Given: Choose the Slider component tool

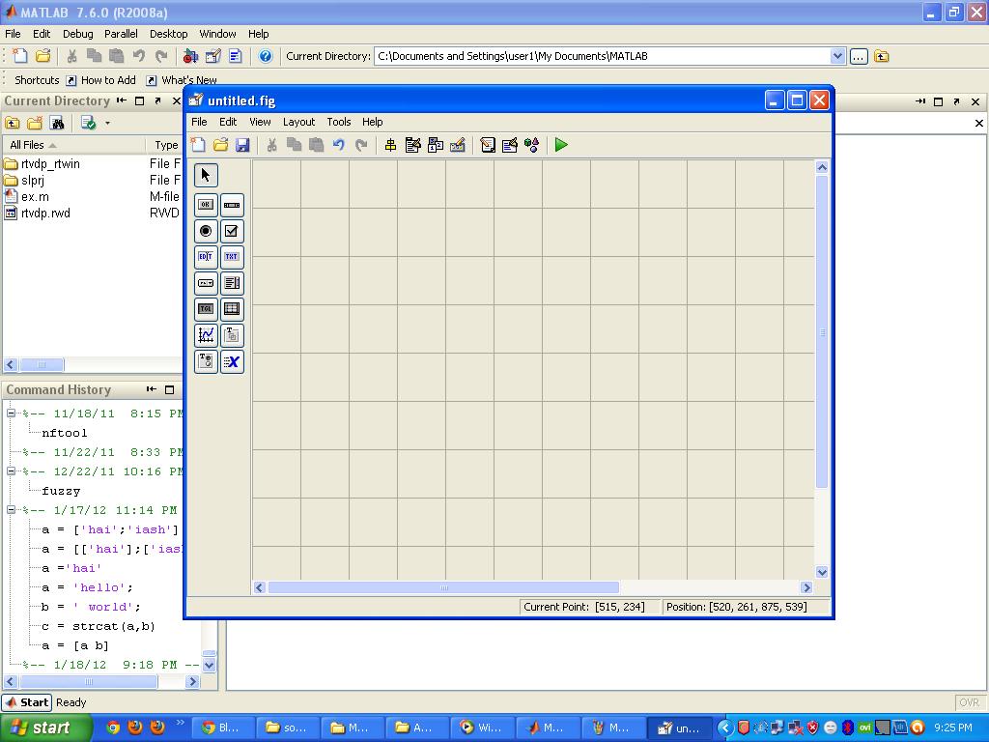Looking at the screenshot, I should tap(232, 205).
